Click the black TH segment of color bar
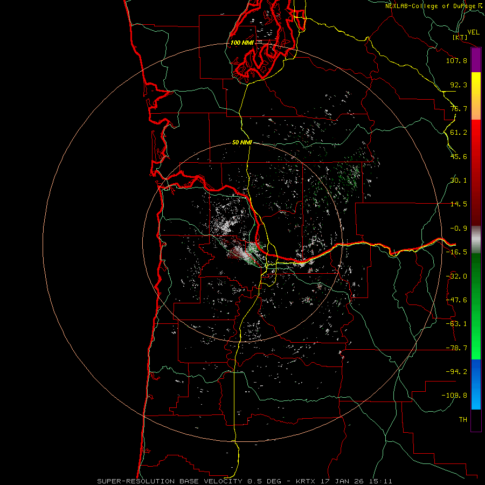485x485 pixels. tap(476, 420)
